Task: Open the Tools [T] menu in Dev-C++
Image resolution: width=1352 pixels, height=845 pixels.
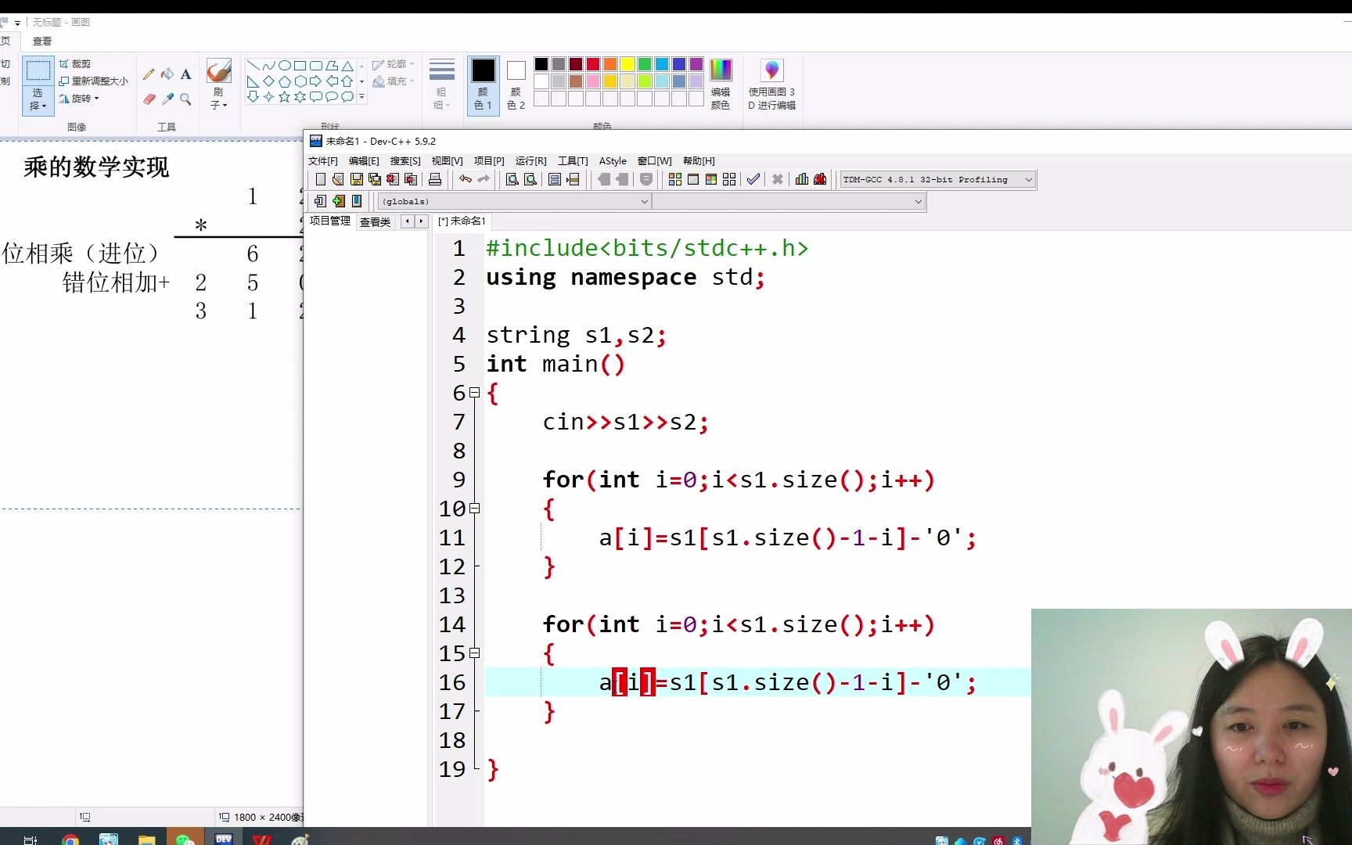Action: (x=573, y=160)
